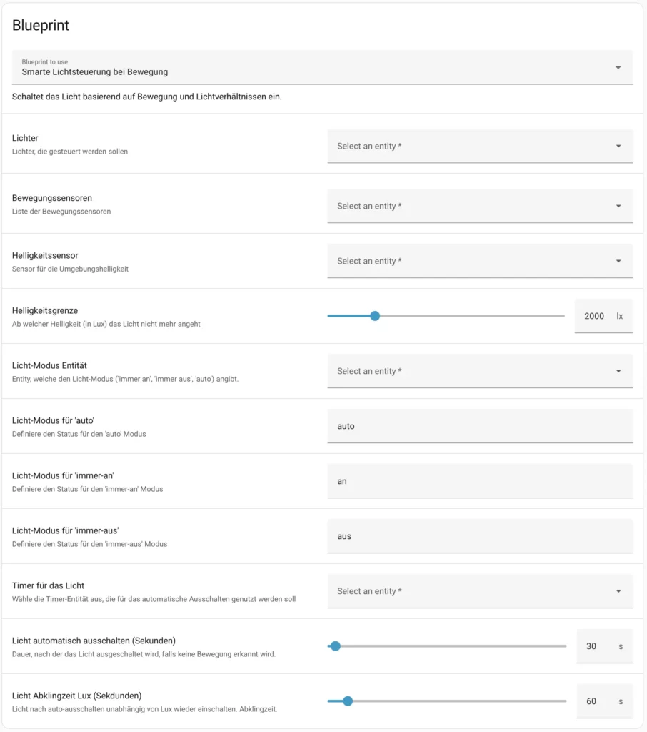The image size is (647, 732).
Task: Click the Lichter dropdown arrow icon
Action: 618,147
